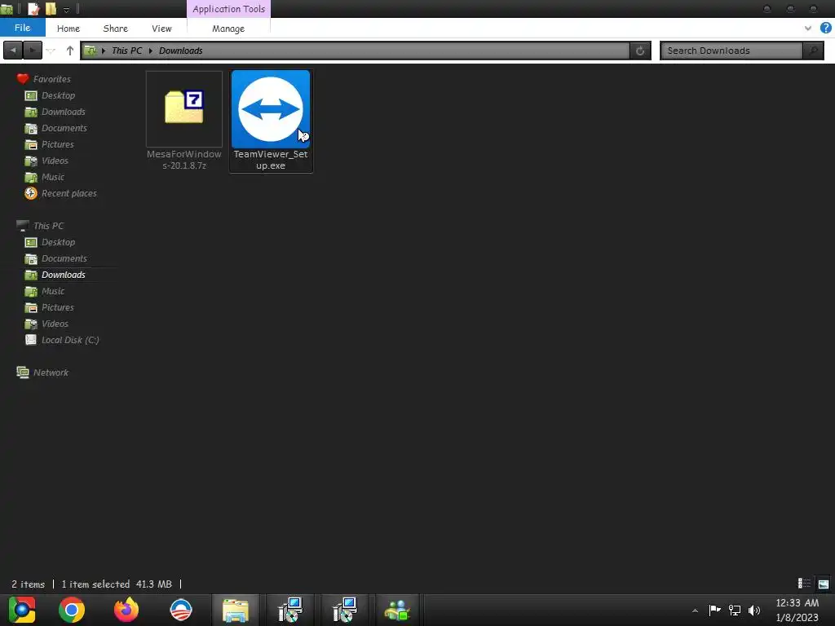Open the volume speaker tray icon

click(754, 610)
